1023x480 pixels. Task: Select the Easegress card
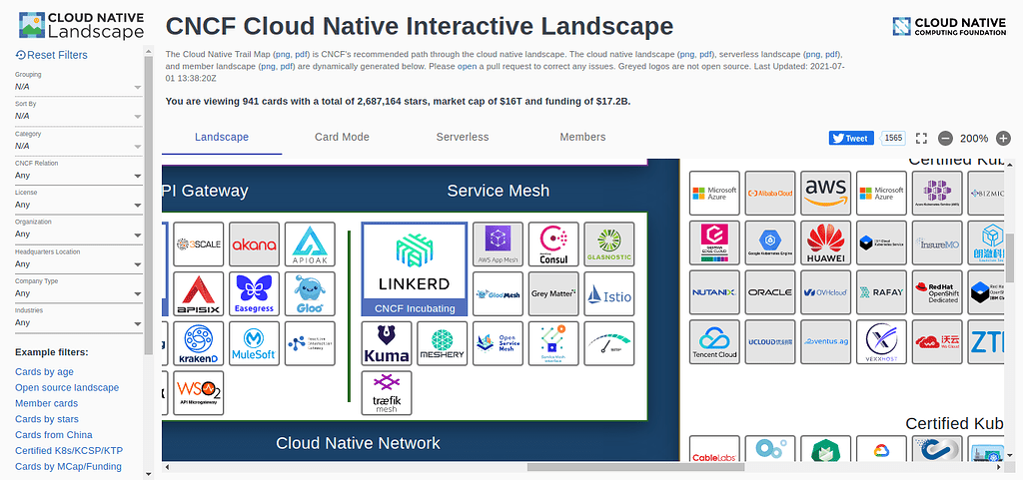[x=255, y=293]
